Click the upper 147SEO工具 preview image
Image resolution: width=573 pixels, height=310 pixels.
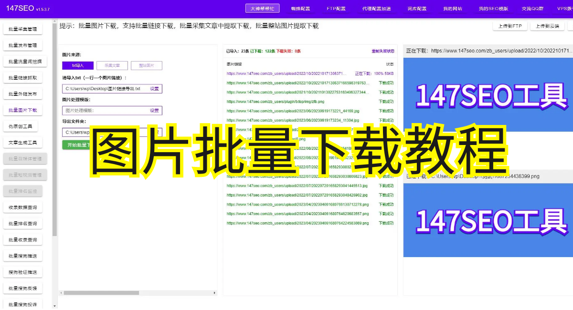(x=488, y=94)
